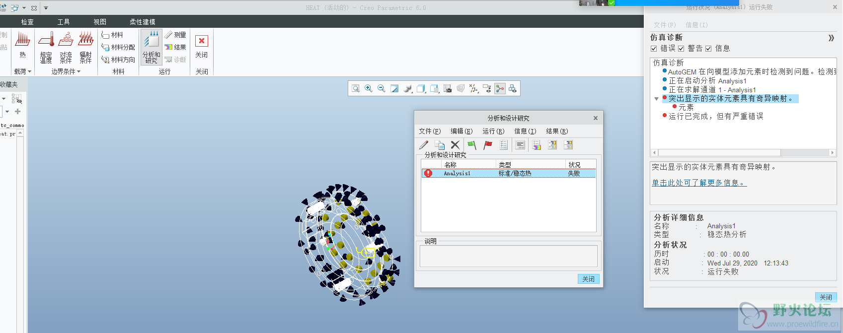Open 结果(R) menu in analysis dialog
The width and height of the screenshot is (843, 333).
[557, 131]
